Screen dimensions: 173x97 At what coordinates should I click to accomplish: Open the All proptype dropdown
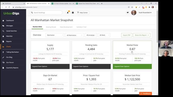click(91, 35)
